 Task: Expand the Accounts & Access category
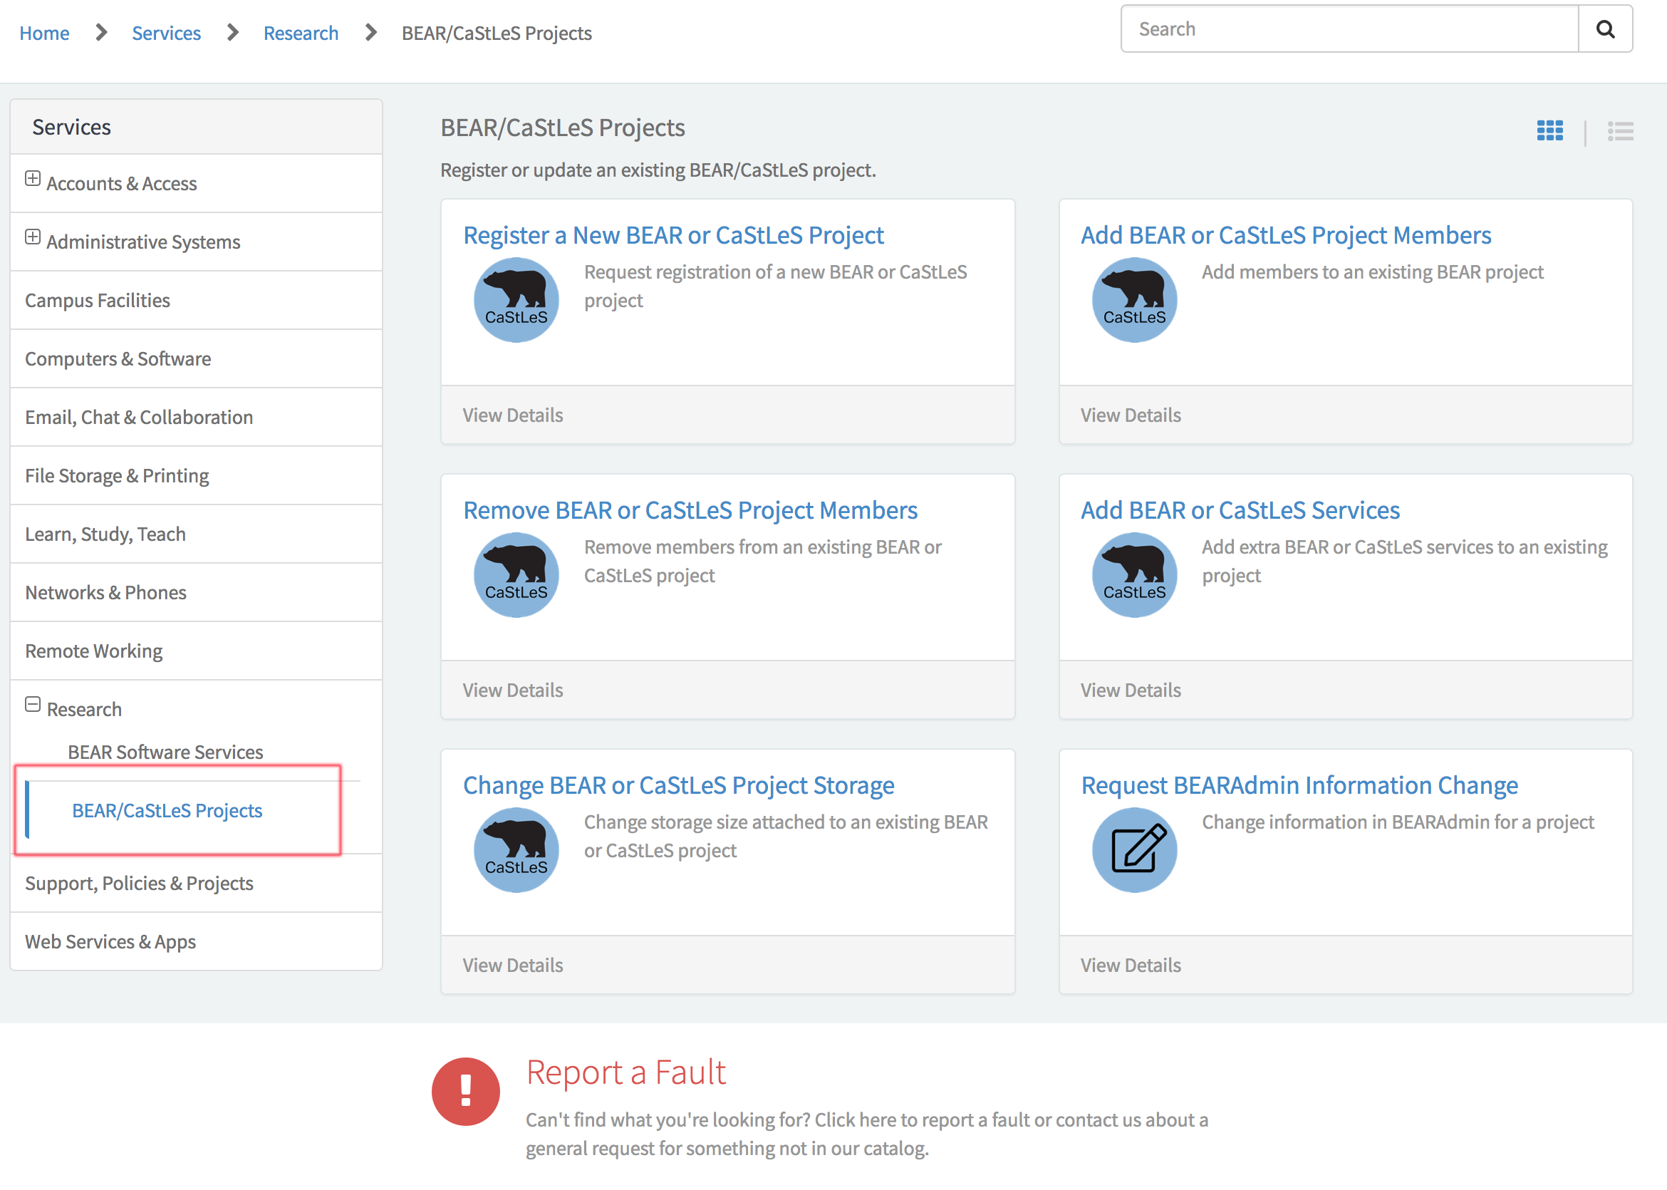(x=33, y=179)
